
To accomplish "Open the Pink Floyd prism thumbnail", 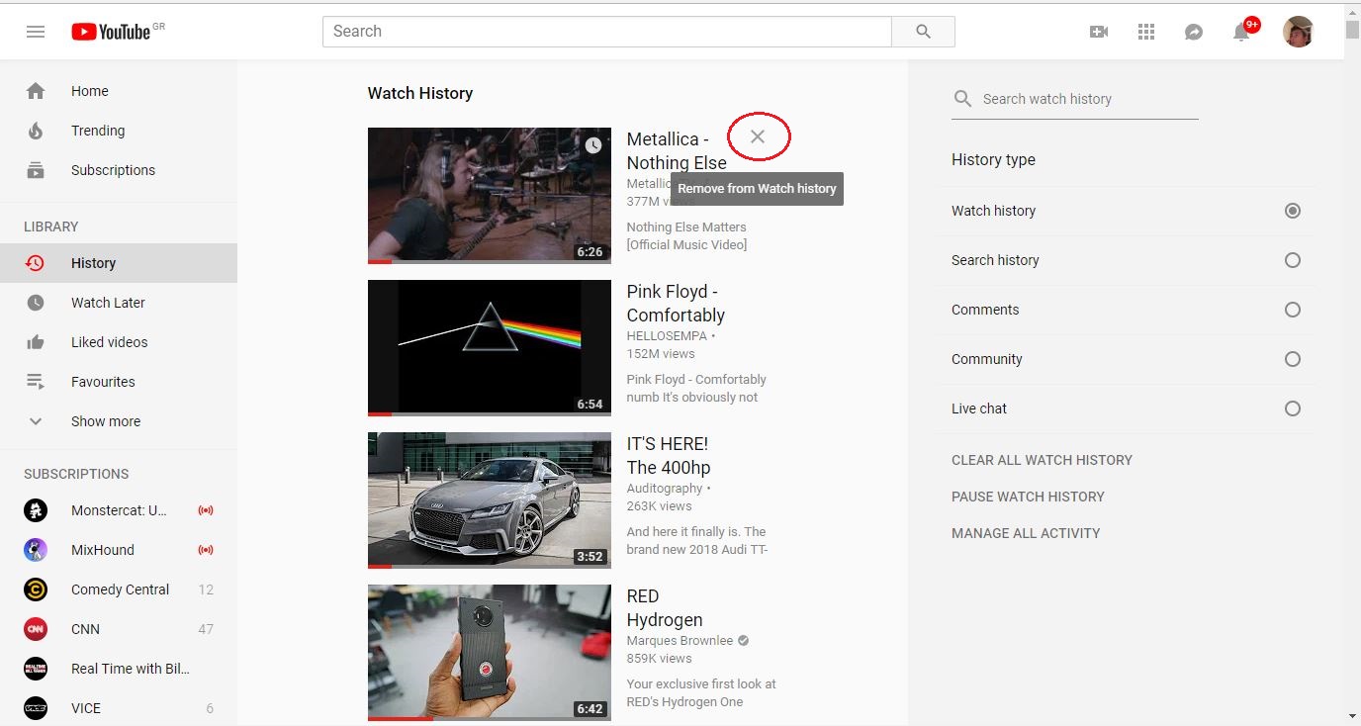I will (490, 348).
